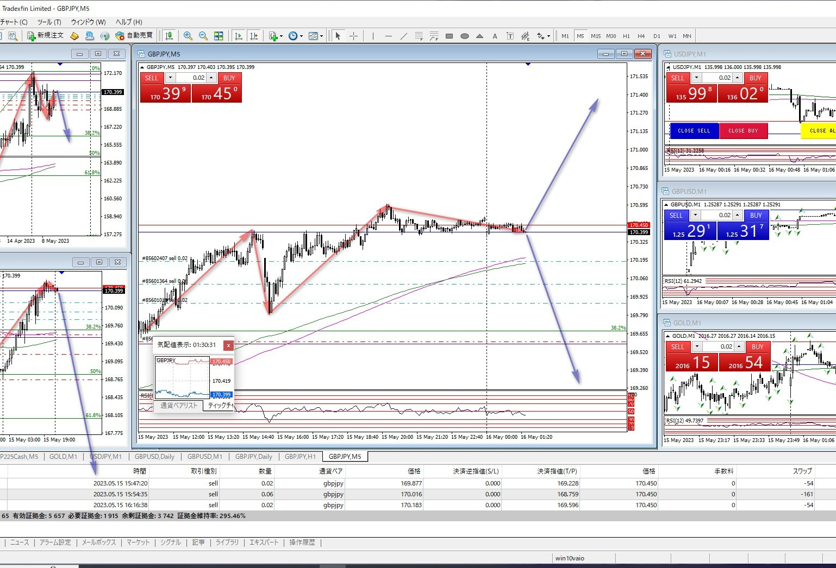Select the crosshair cursor tool

(354, 36)
